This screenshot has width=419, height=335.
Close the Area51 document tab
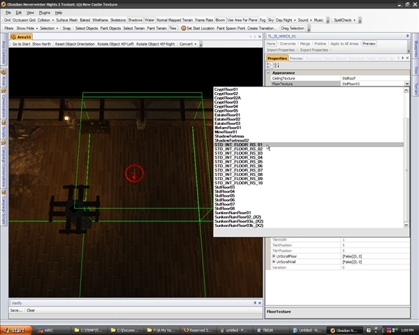tap(259, 36)
